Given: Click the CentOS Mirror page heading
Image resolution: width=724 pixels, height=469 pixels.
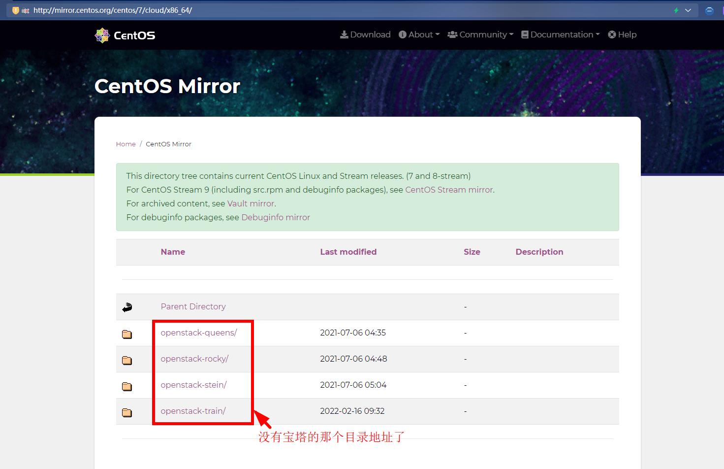Looking at the screenshot, I should [167, 86].
